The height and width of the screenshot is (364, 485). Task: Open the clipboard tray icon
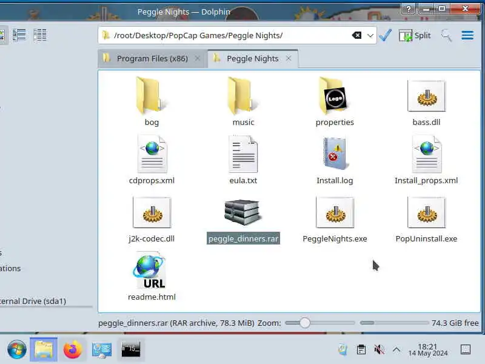pyautogui.click(x=361, y=350)
